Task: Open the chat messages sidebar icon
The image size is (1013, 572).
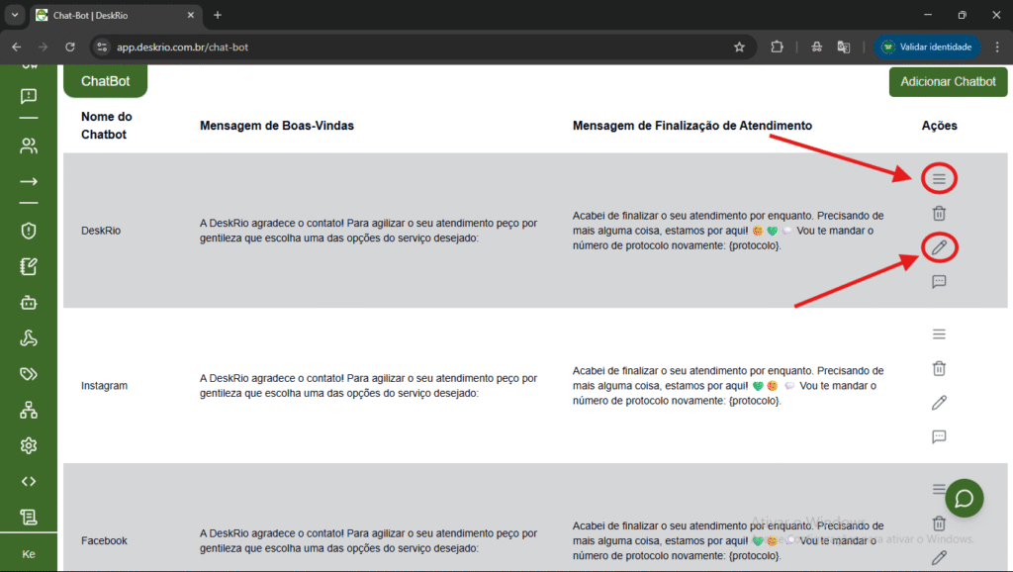Action: (29, 96)
